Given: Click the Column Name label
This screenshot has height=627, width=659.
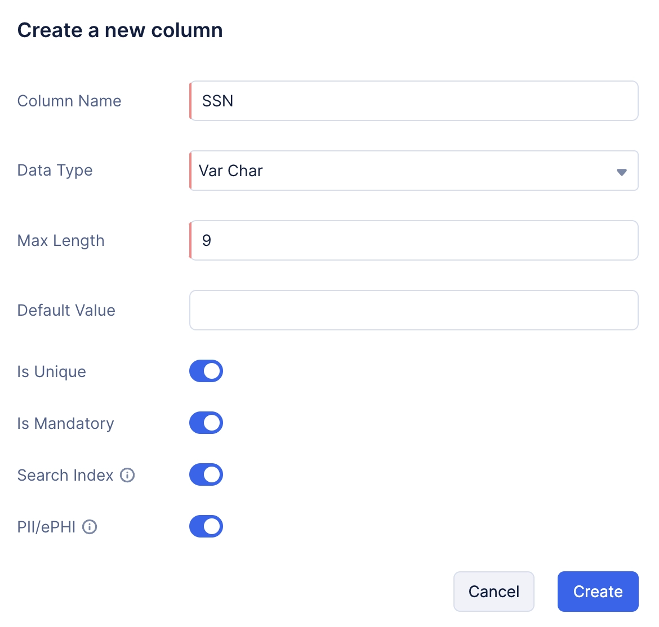Looking at the screenshot, I should pyautogui.click(x=69, y=101).
